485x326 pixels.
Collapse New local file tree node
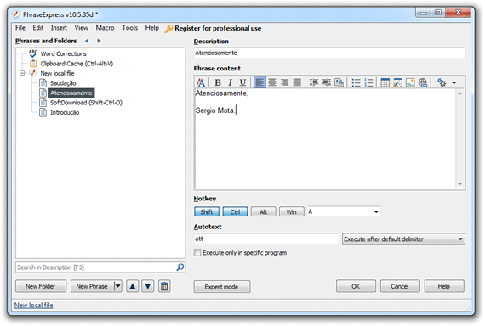pyautogui.click(x=22, y=73)
